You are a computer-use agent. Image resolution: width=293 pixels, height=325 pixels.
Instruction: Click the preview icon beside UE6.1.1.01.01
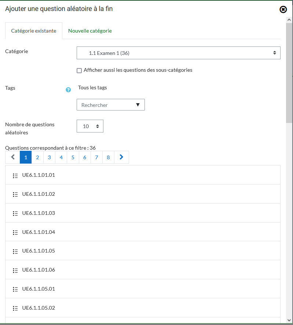click(x=15, y=175)
